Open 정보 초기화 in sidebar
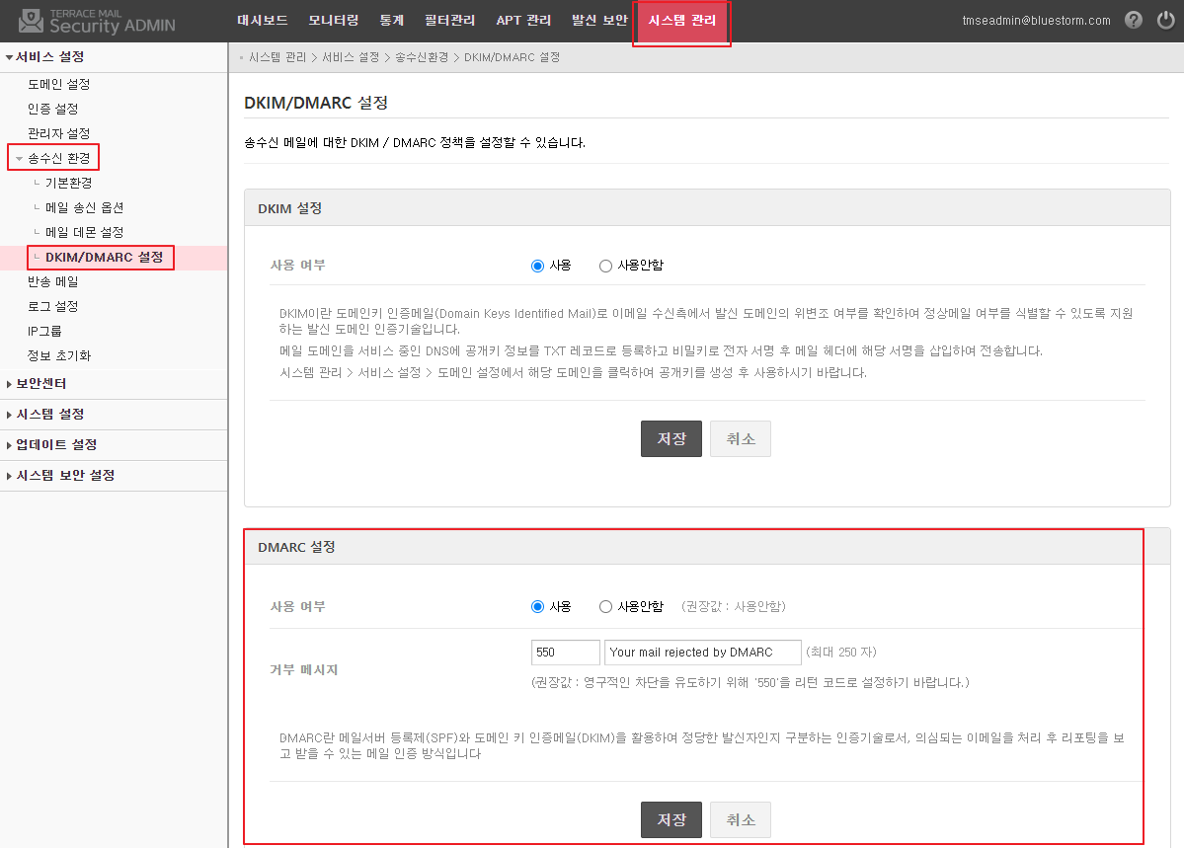The width and height of the screenshot is (1184, 848). click(59, 355)
